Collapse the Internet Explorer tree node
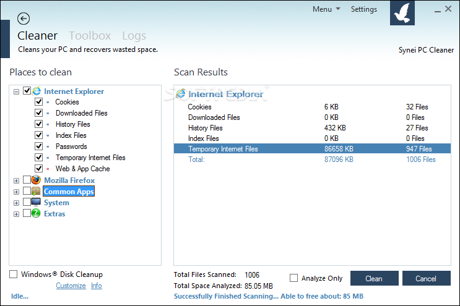The height and width of the screenshot is (306, 460). coord(17,91)
